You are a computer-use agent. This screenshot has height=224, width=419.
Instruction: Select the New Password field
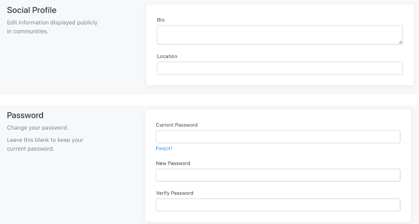click(x=278, y=175)
